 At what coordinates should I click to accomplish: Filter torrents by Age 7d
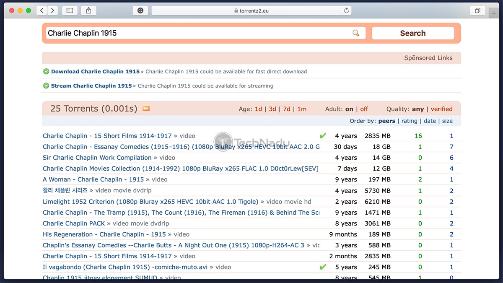tap(287, 109)
